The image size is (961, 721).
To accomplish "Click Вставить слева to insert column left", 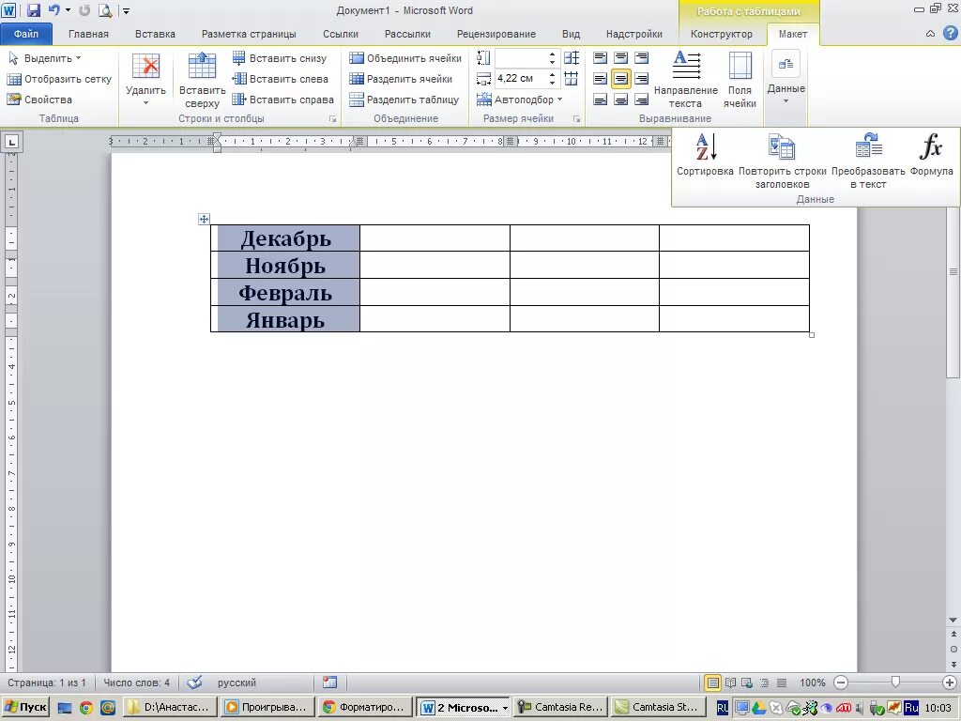I will [x=280, y=79].
